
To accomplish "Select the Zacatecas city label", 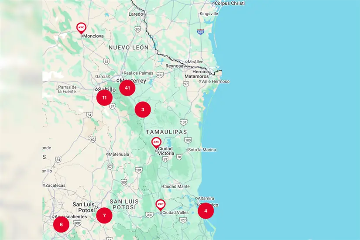I will (55, 185).
